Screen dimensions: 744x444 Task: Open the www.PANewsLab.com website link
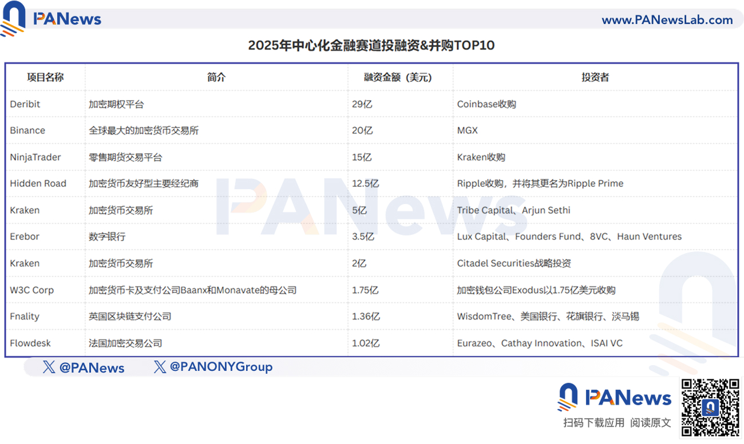[667, 20]
